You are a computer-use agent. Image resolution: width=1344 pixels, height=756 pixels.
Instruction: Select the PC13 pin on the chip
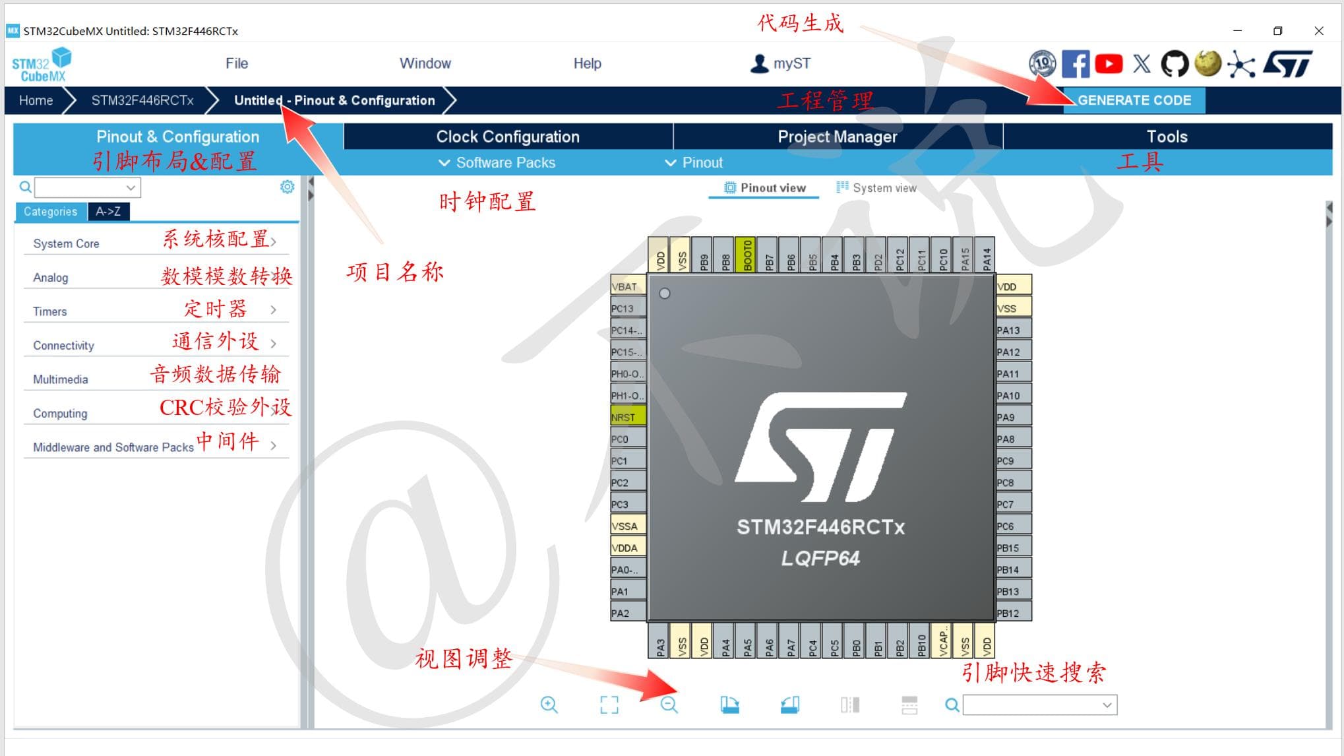[628, 308]
